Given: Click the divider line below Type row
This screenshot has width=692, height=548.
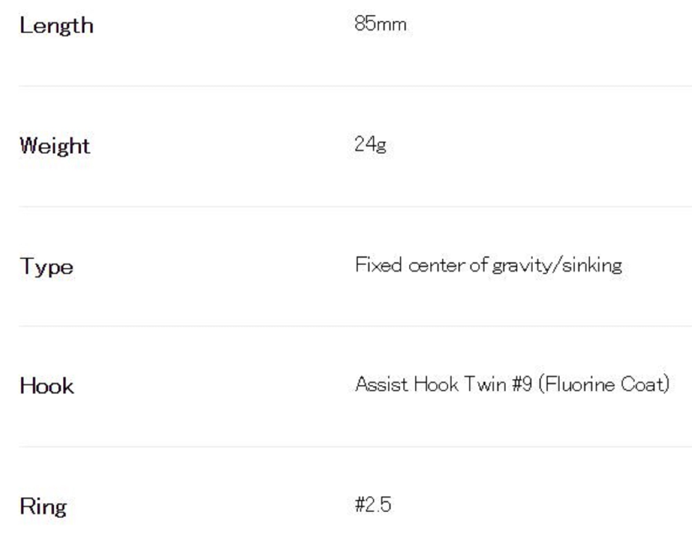Looking at the screenshot, I should pos(346,326).
